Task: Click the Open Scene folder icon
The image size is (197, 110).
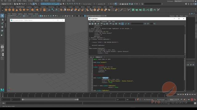Action: [17, 4]
